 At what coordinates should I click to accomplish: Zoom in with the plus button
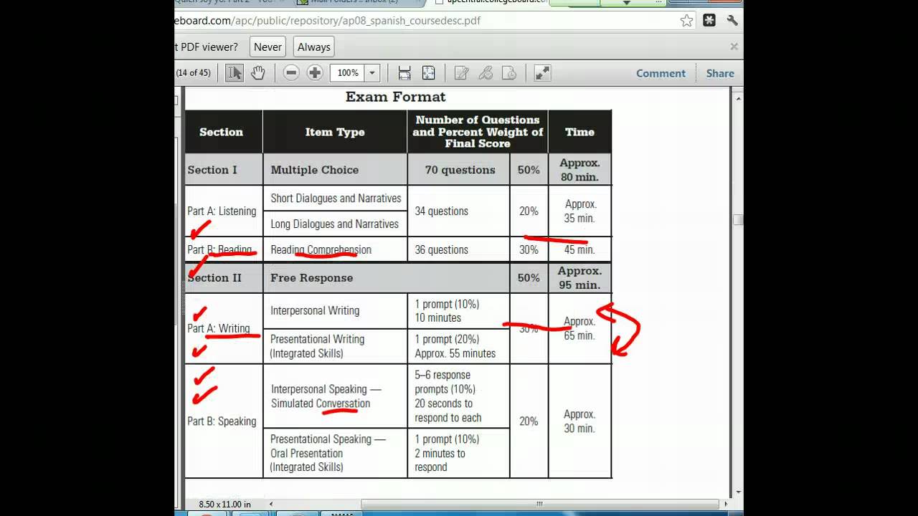tap(315, 72)
